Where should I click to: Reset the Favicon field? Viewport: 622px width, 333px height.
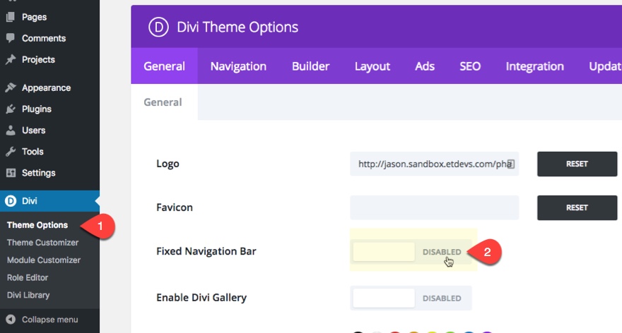point(577,207)
